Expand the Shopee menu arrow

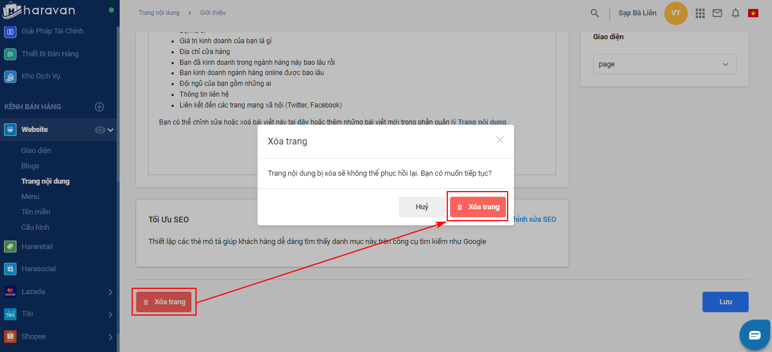tap(111, 337)
